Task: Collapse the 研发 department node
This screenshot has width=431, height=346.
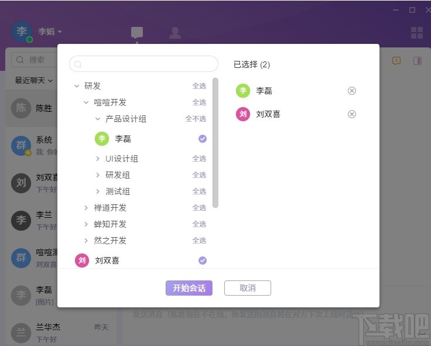Action: tap(77, 86)
